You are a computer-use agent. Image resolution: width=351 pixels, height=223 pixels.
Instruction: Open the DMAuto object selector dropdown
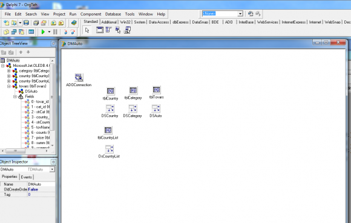coord(52,169)
